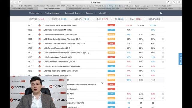Switch to Pending Home Sales tab
192x108 pixels.
(80, 9)
